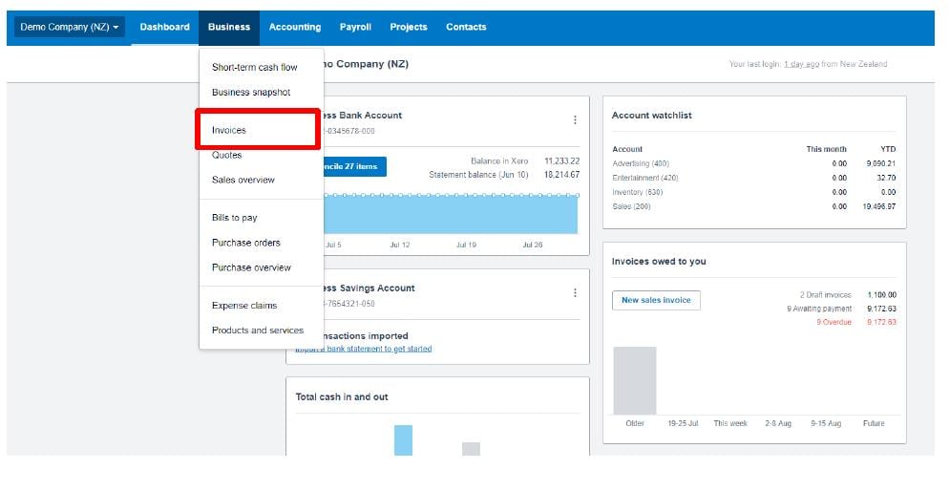The height and width of the screenshot is (491, 950).
Task: Open the Accounting menu
Action: [x=294, y=27]
